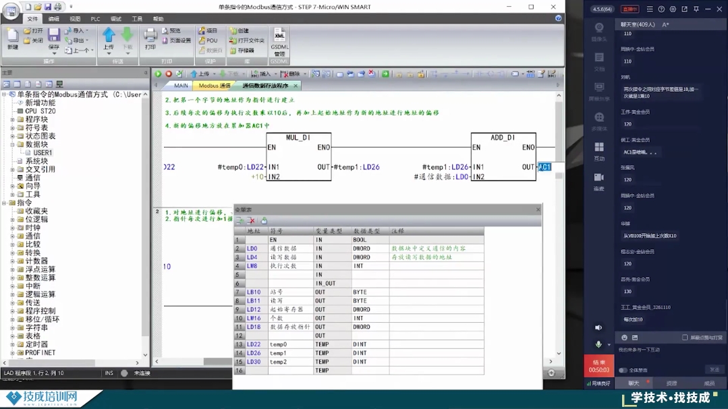The image size is (728, 409).
Task: Click the Camera (摄像头) sidebar icon
Action: click(x=599, y=28)
